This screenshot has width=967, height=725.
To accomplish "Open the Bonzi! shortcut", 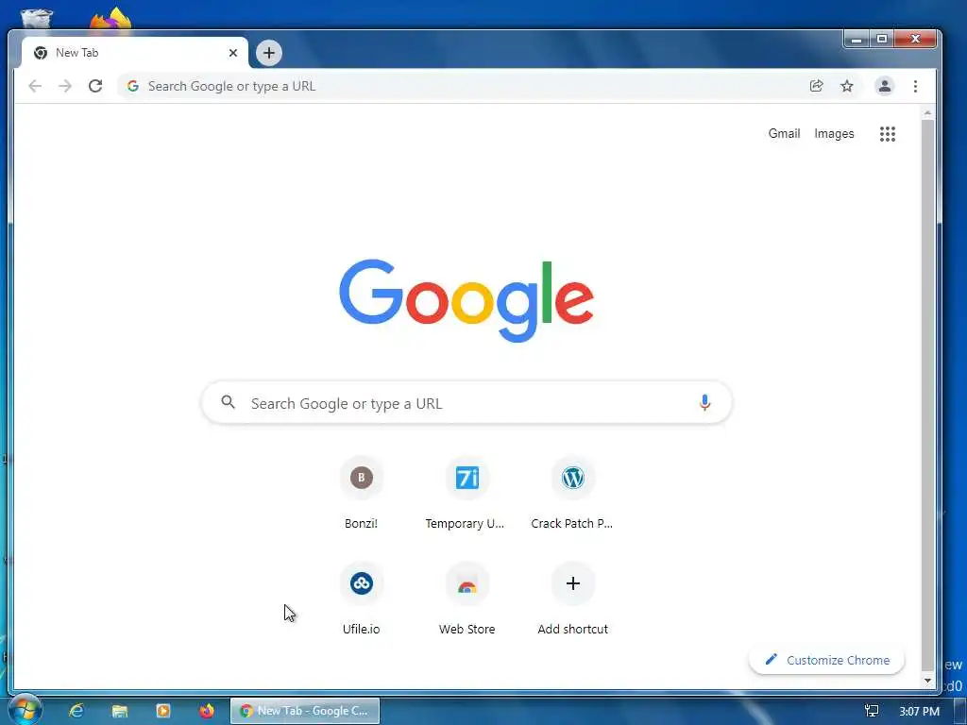I will pos(362,494).
